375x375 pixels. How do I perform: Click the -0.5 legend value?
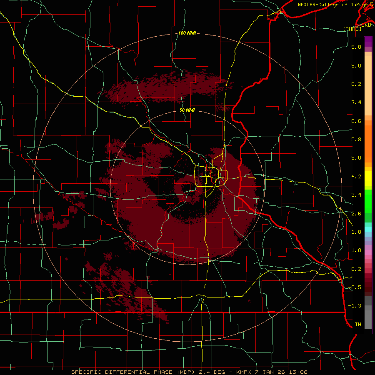355,287
